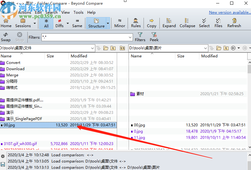The width and height of the screenshot is (251, 170).
Task: Sort right pane by Name column
Action: click(x=152, y=56)
